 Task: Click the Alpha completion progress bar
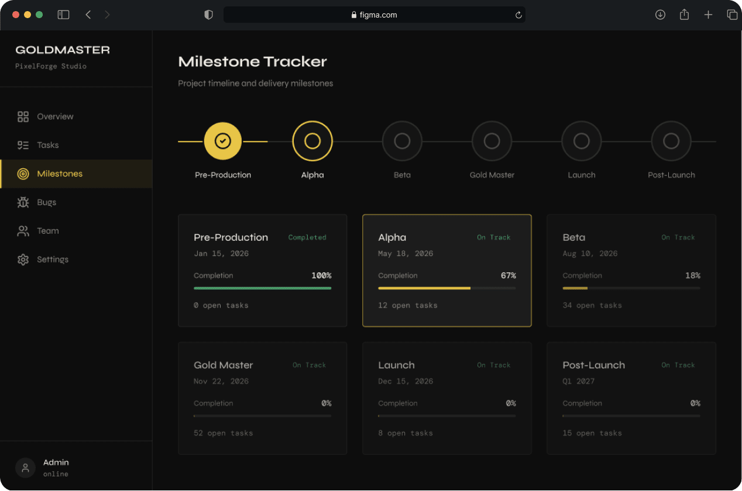pos(447,288)
